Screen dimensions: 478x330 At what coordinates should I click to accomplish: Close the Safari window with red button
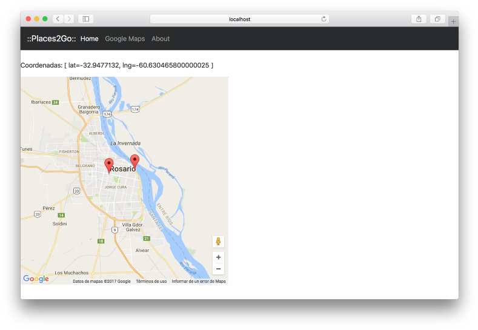point(28,19)
